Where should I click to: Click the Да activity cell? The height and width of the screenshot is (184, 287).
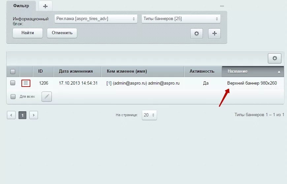tap(206, 83)
